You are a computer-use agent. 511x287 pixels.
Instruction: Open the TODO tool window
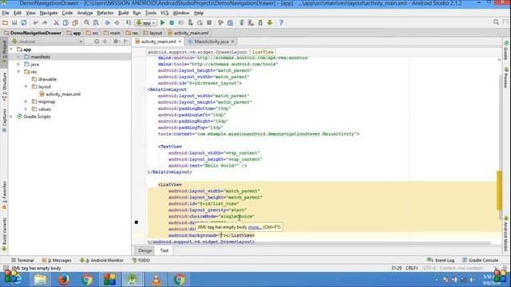coord(141,261)
